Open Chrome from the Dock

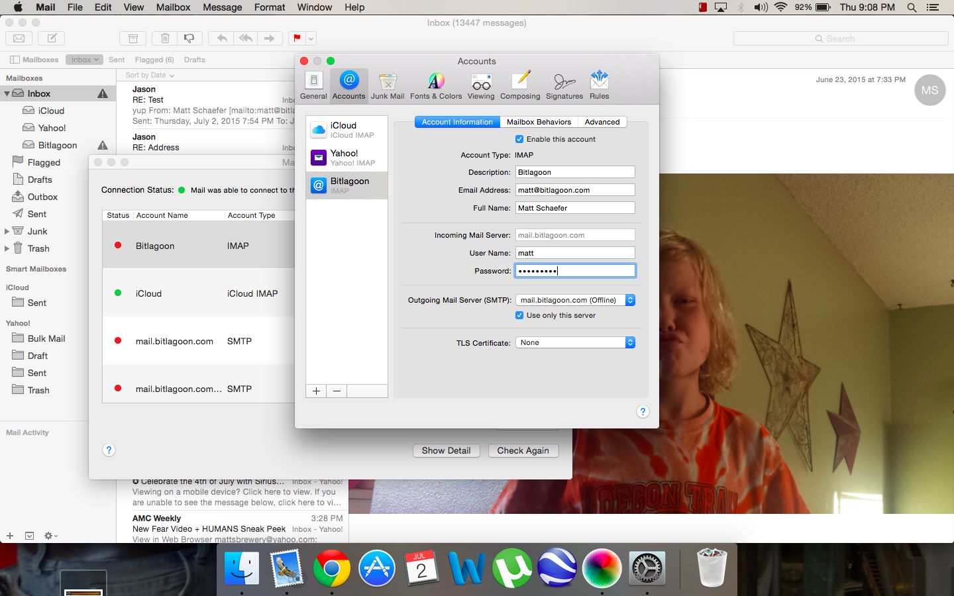(331, 568)
